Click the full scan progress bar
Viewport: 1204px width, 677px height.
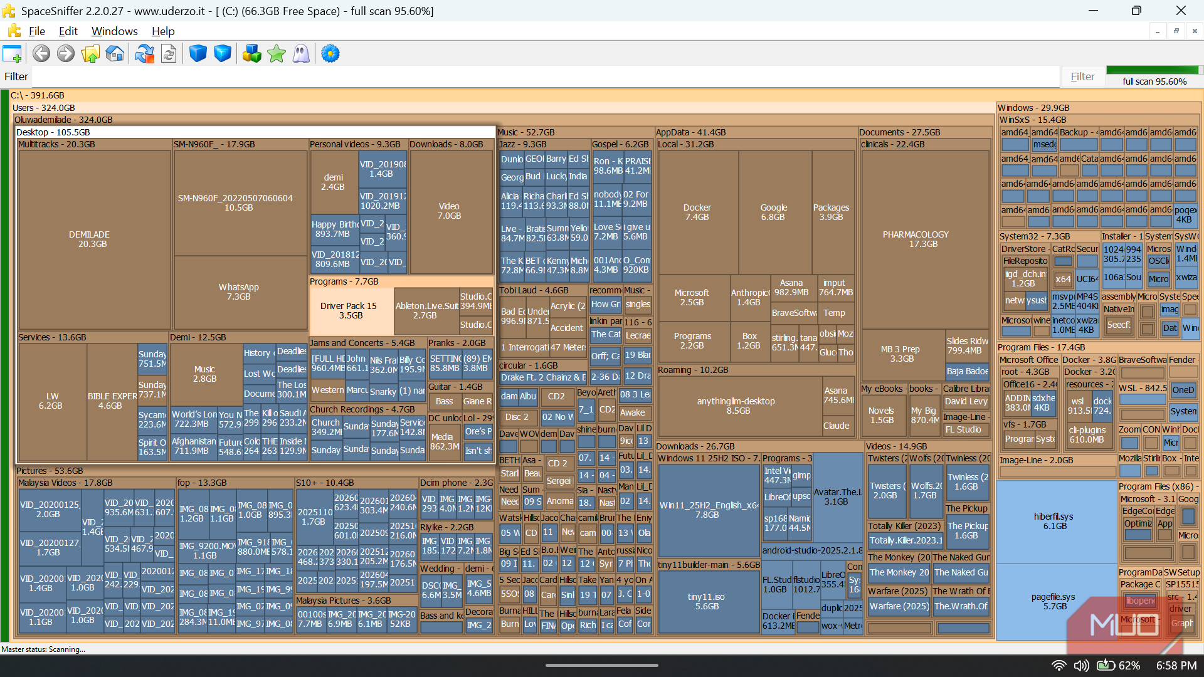coord(1154,70)
